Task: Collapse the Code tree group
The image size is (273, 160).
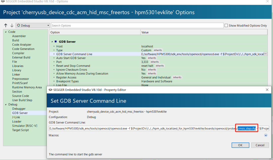Action: (6, 32)
